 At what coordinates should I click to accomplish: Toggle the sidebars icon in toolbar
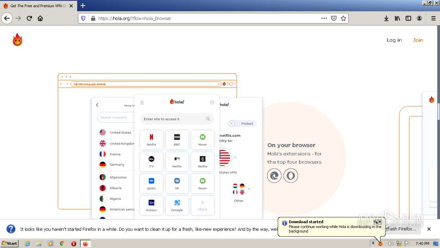(408, 18)
